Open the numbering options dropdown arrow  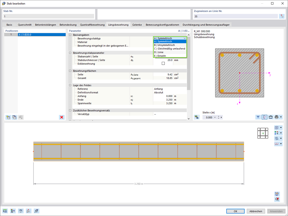click(x=281, y=144)
